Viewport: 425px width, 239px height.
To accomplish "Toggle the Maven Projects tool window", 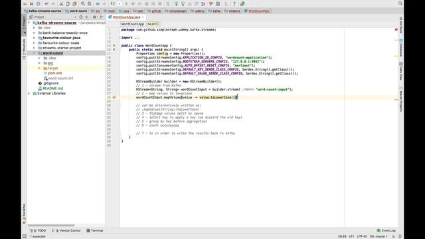I will click(x=401, y=99).
